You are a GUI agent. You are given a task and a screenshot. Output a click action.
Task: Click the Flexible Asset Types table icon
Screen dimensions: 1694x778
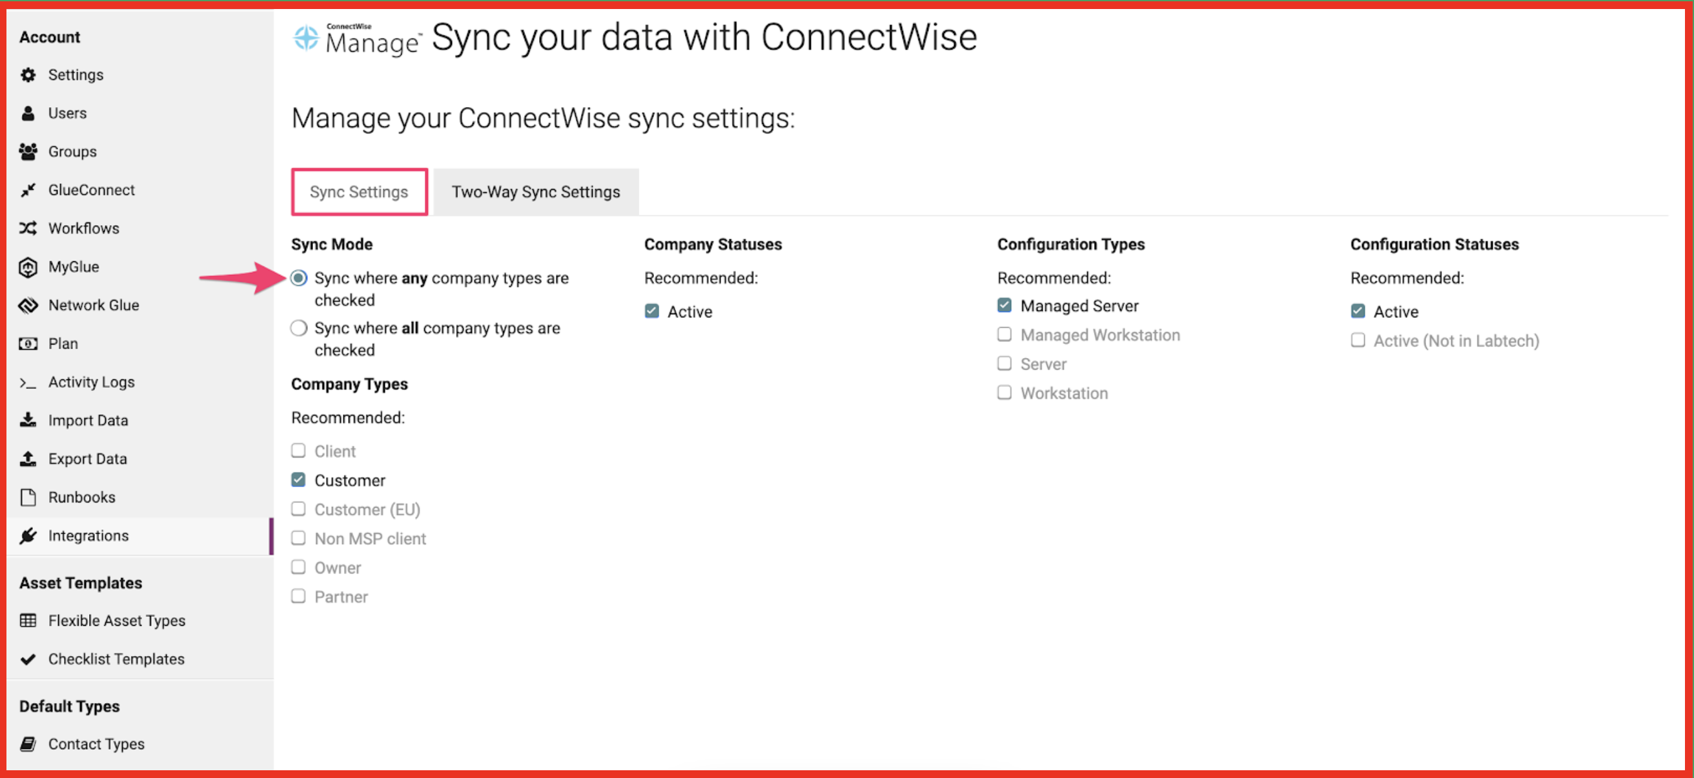(x=28, y=621)
